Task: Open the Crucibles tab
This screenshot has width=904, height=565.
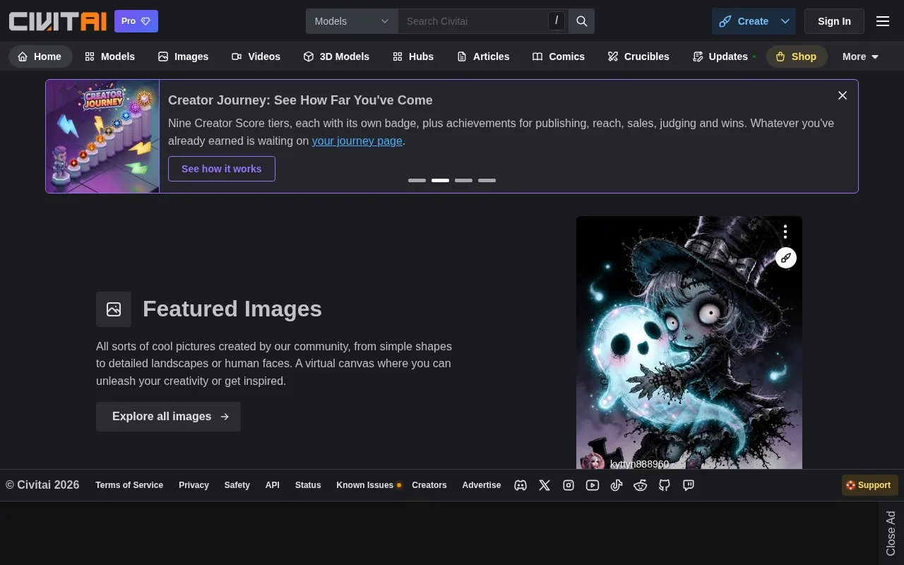Action: tap(638, 56)
